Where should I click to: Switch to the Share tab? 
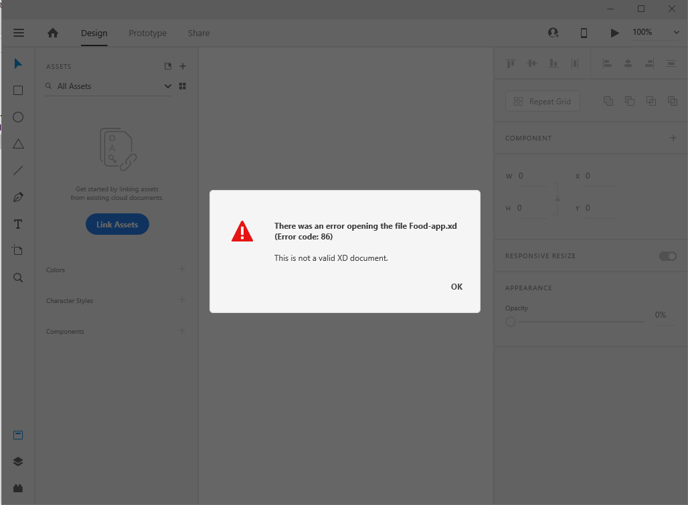[199, 33]
